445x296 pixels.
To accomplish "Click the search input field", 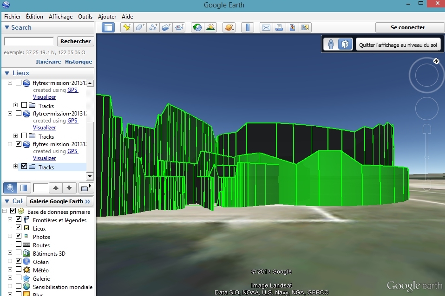I will tap(29, 41).
